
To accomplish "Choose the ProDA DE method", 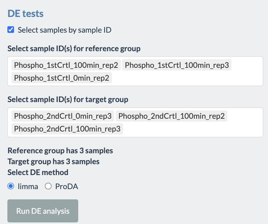I will [48, 186].
